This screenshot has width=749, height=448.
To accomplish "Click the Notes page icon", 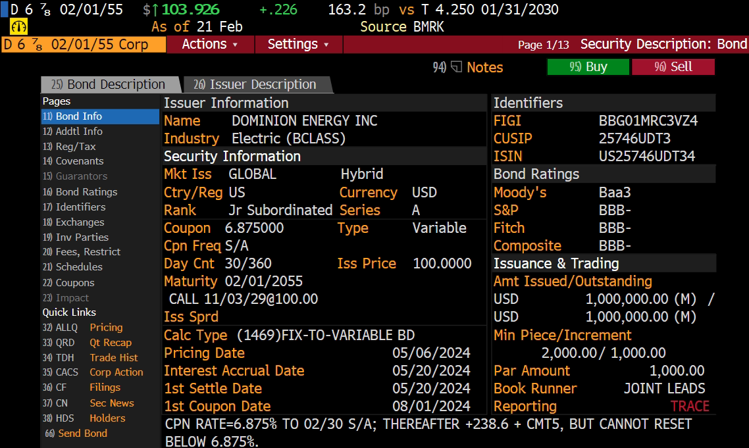I will point(456,67).
